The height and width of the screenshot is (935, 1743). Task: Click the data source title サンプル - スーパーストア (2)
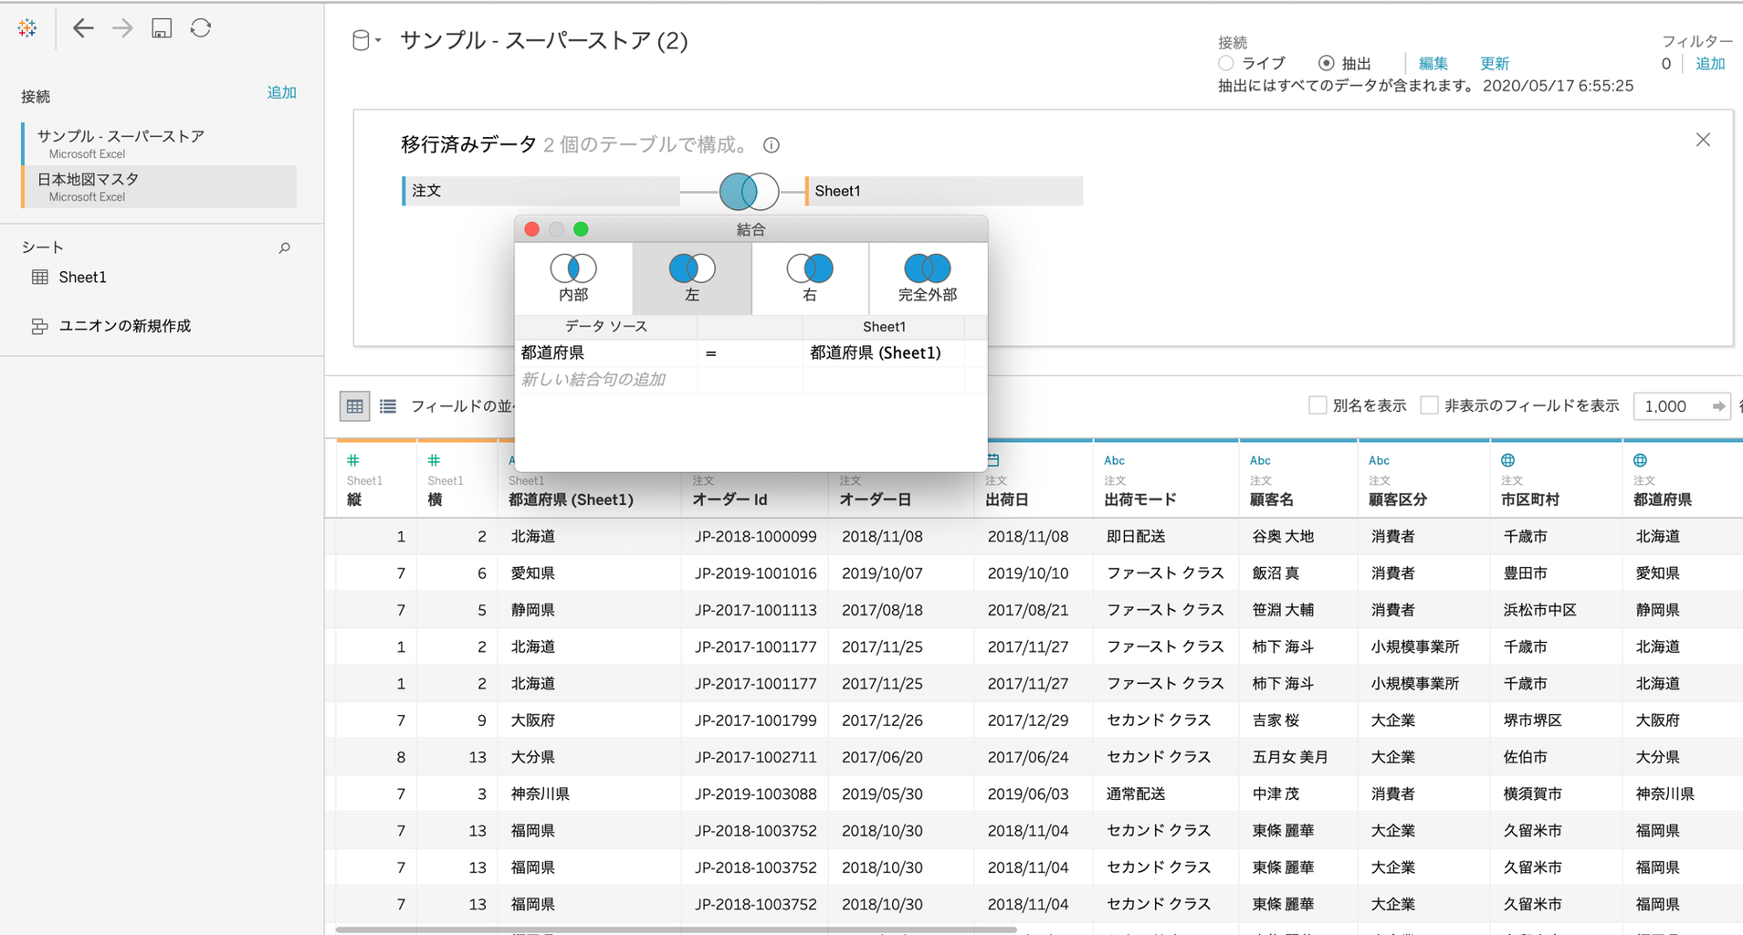(x=544, y=41)
